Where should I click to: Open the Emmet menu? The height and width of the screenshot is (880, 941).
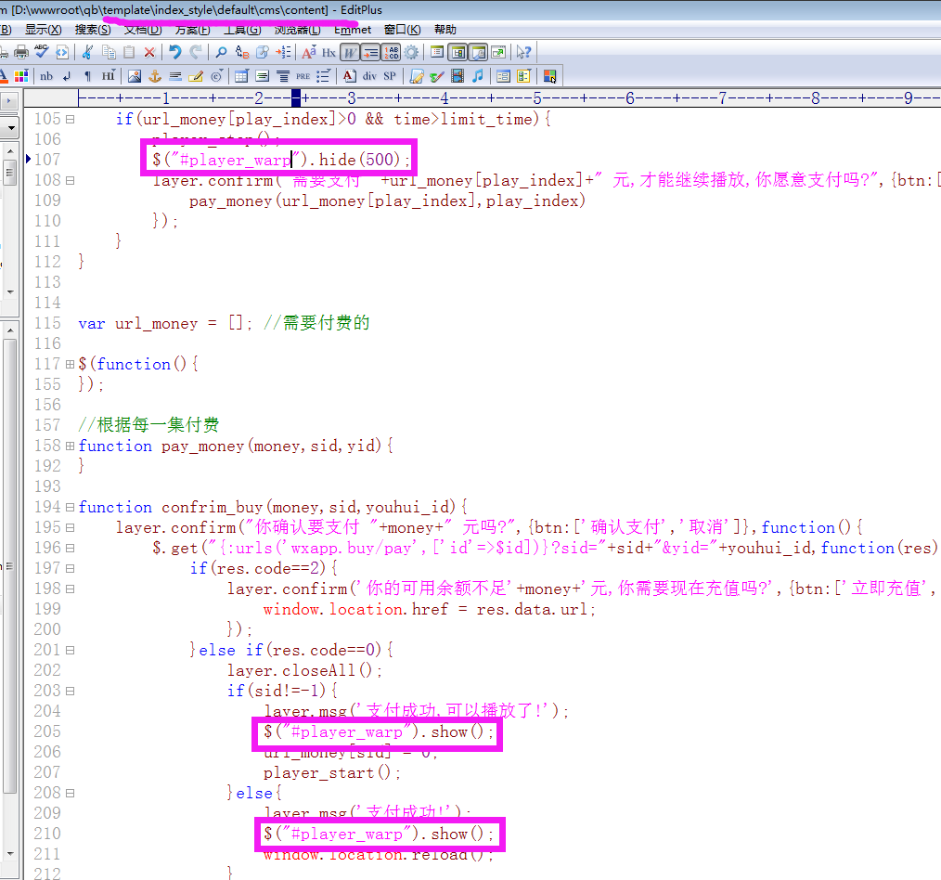click(353, 30)
